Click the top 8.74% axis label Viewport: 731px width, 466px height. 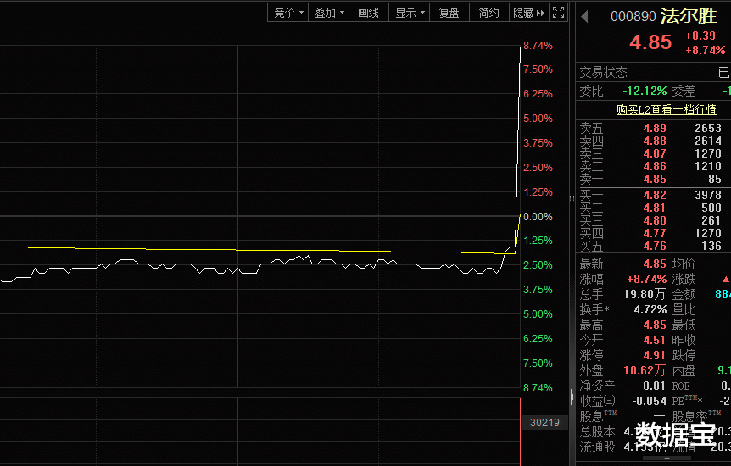538,46
